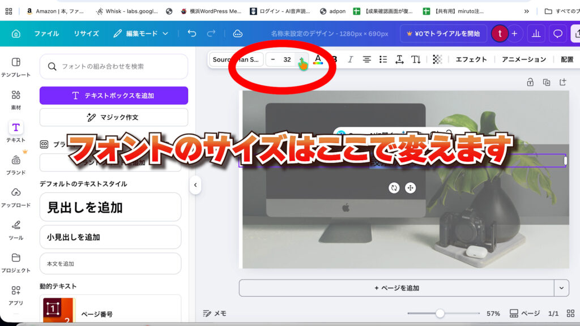This screenshot has height=326, width=580.
Task: Open the analytics bar chart icon
Action: (x=535, y=33)
